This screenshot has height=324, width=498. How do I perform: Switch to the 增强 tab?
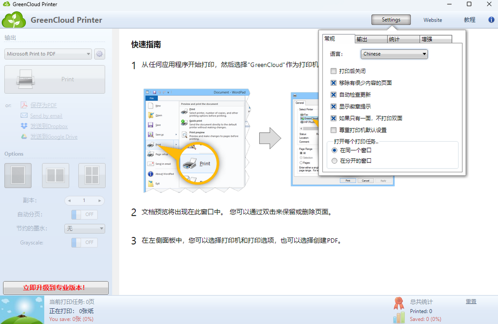[x=435, y=39]
